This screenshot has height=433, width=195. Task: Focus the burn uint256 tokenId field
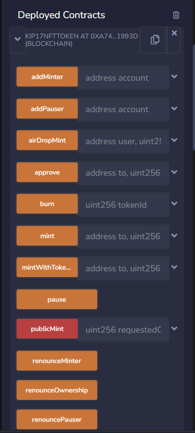[123, 204]
